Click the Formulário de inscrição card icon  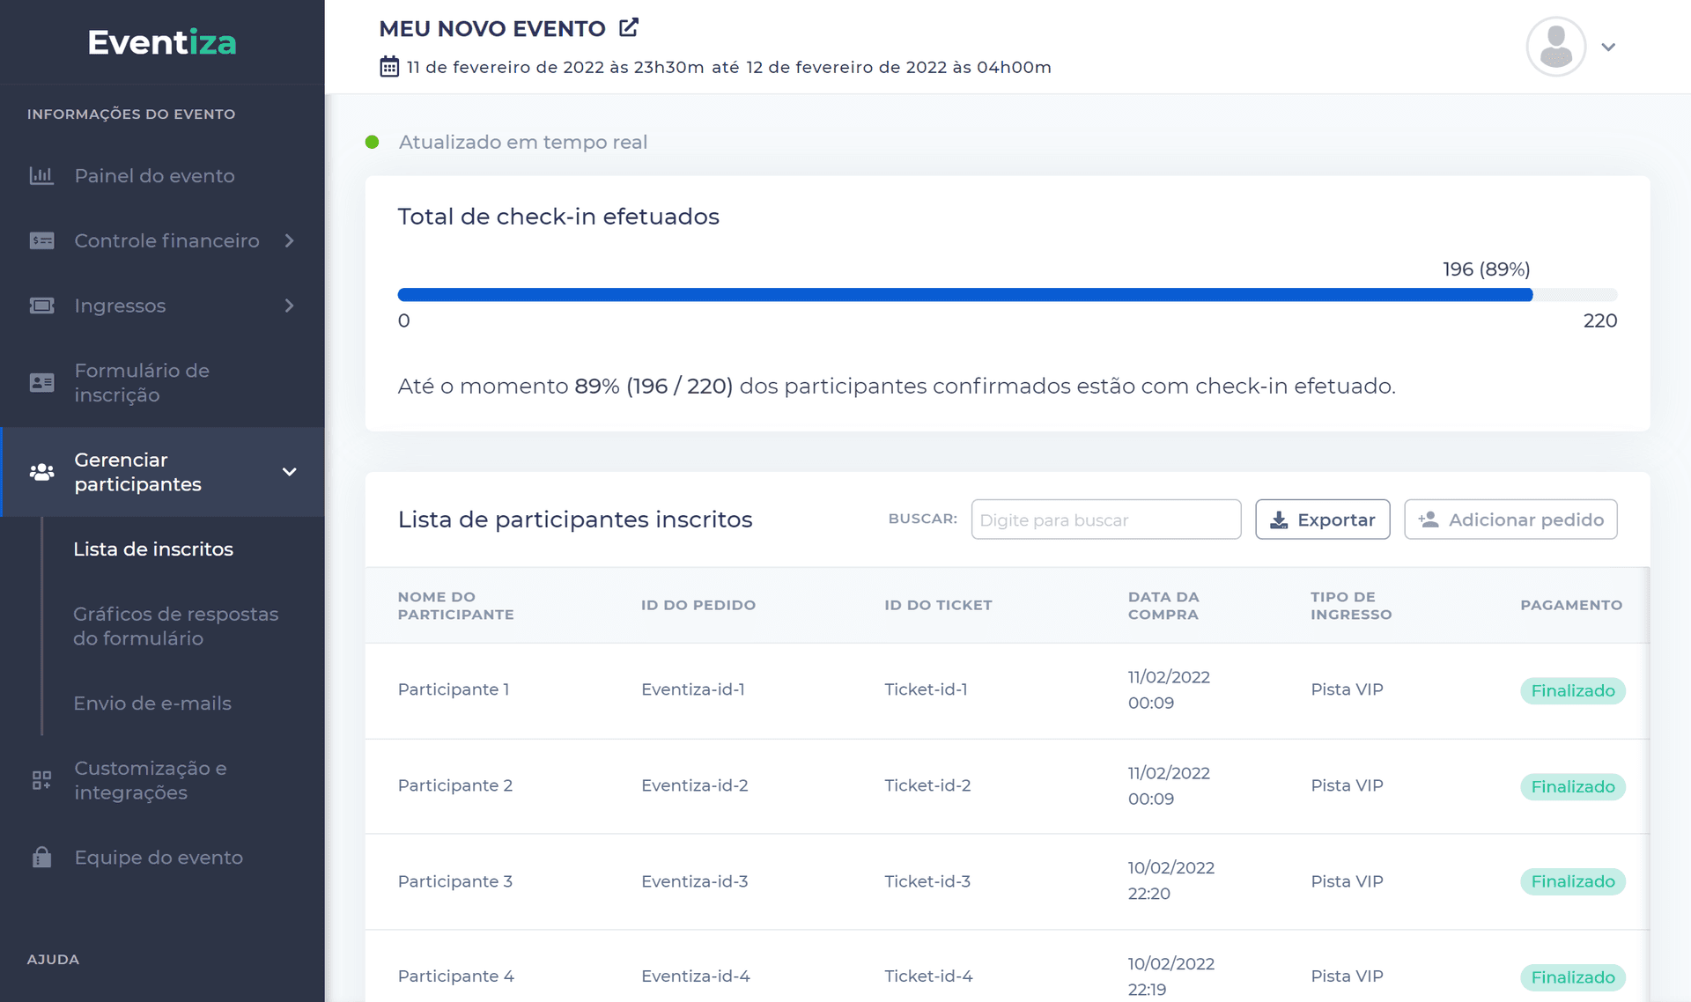(41, 383)
